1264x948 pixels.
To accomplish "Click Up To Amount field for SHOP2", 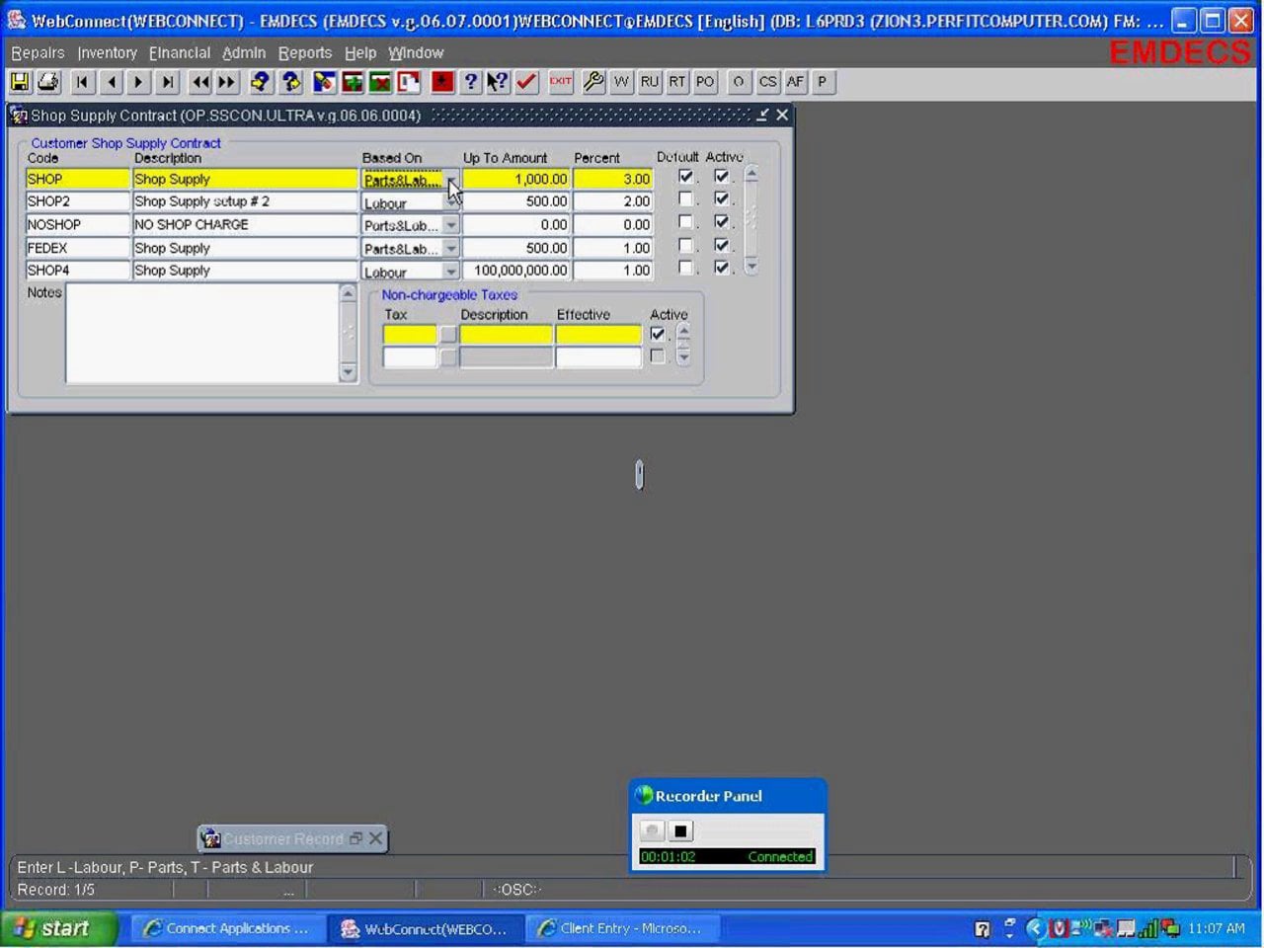I will 516,201.
